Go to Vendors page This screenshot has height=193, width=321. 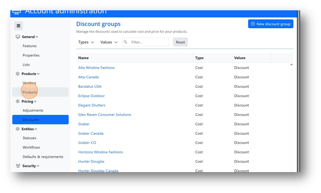(29, 83)
